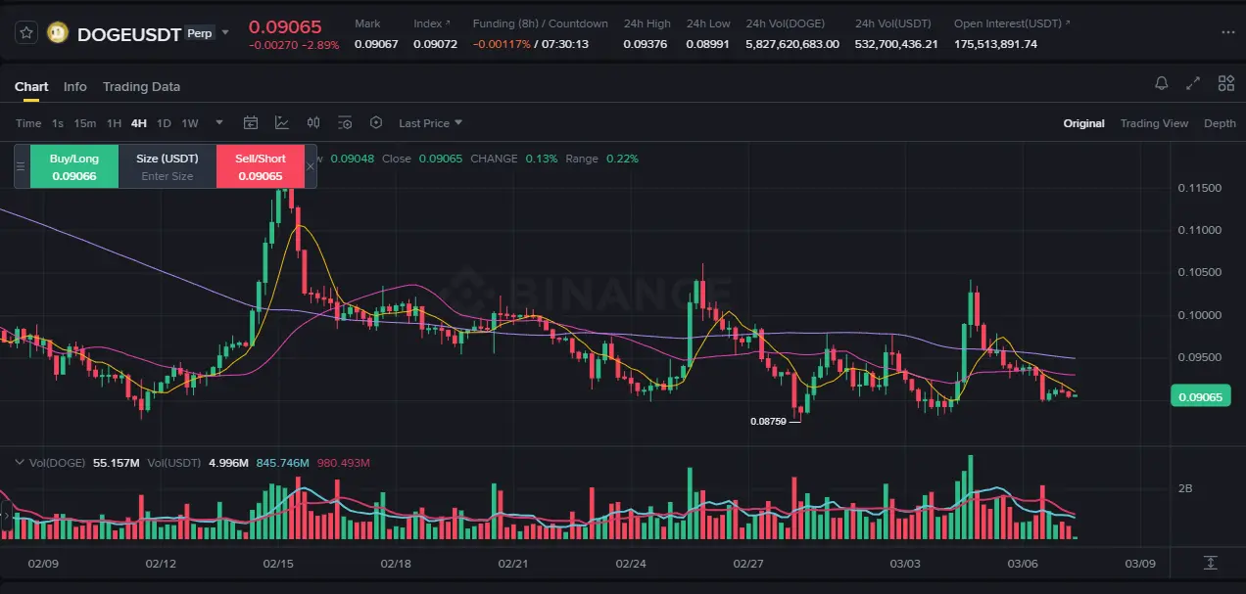Close the quick order panel
This screenshot has height=594, width=1246.
pos(311,166)
